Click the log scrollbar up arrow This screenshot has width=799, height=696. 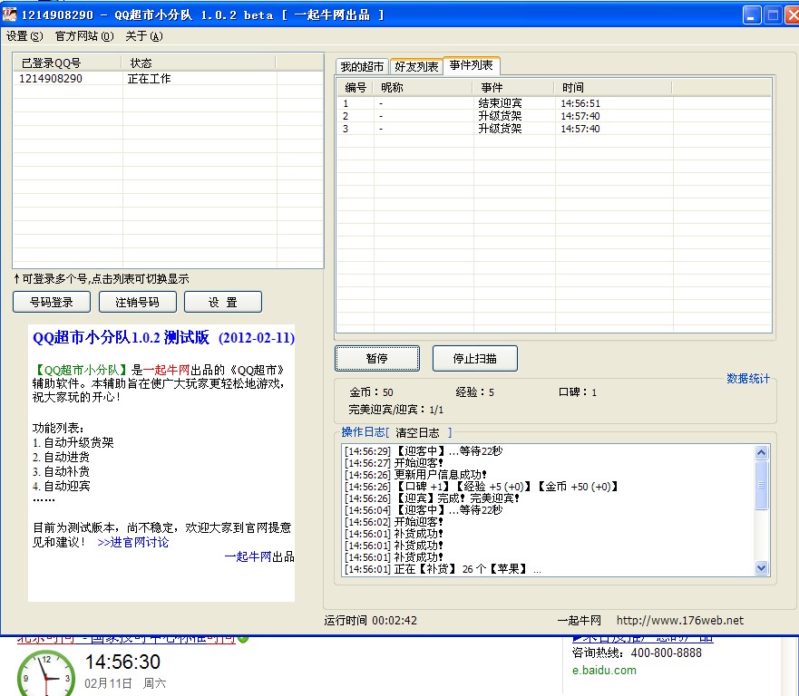762,451
